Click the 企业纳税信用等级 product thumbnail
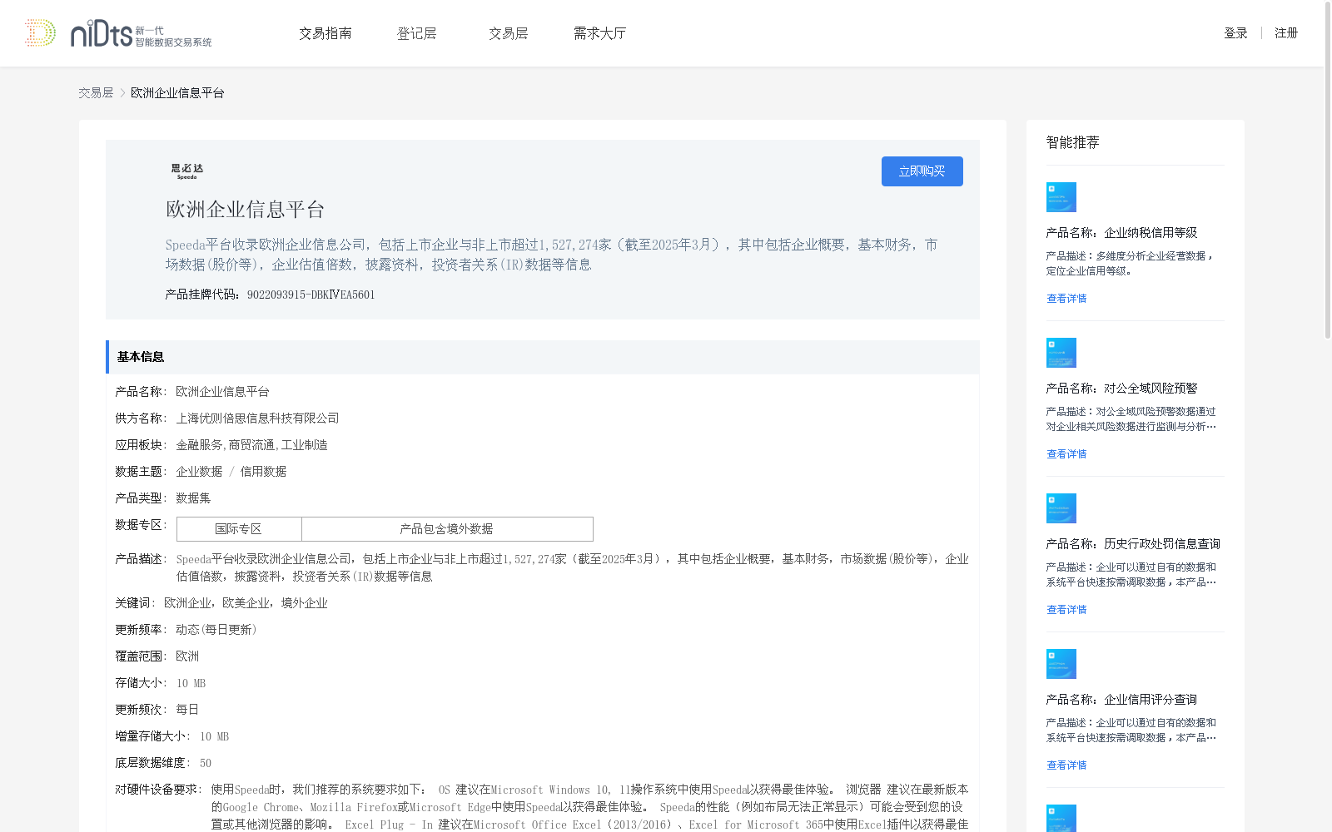The height and width of the screenshot is (832, 1332). [x=1061, y=197]
